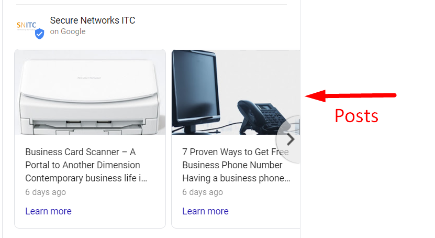Image resolution: width=435 pixels, height=238 pixels.
Task: Advance posts carousel with the next chevron
Action: pyautogui.click(x=290, y=139)
